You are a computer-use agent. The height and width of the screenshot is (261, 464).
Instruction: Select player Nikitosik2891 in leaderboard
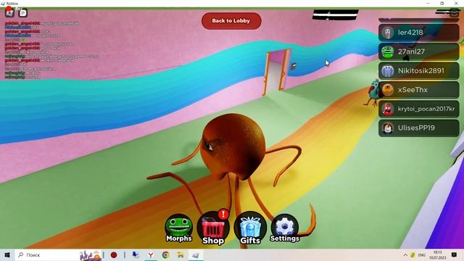[x=419, y=71]
